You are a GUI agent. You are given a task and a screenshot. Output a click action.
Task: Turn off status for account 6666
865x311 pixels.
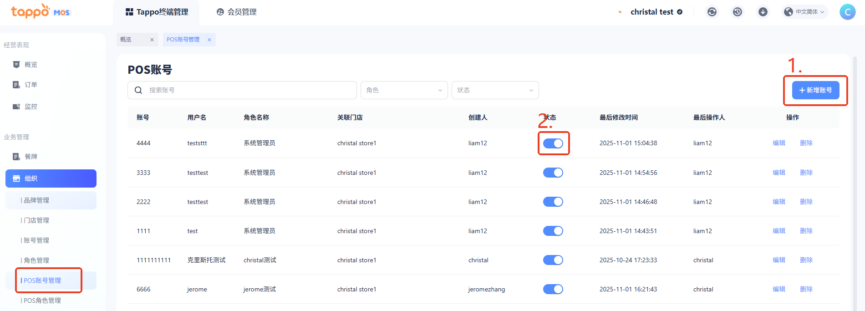click(x=553, y=289)
